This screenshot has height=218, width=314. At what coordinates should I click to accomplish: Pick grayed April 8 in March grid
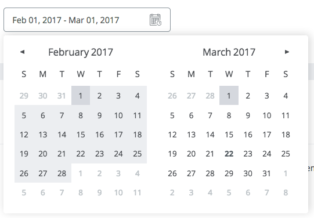click(x=286, y=192)
